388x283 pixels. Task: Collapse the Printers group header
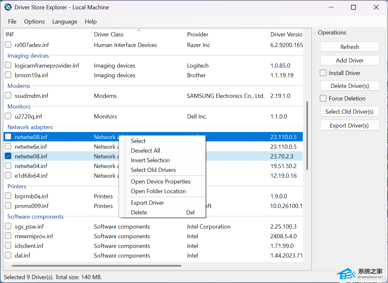pyautogui.click(x=17, y=186)
